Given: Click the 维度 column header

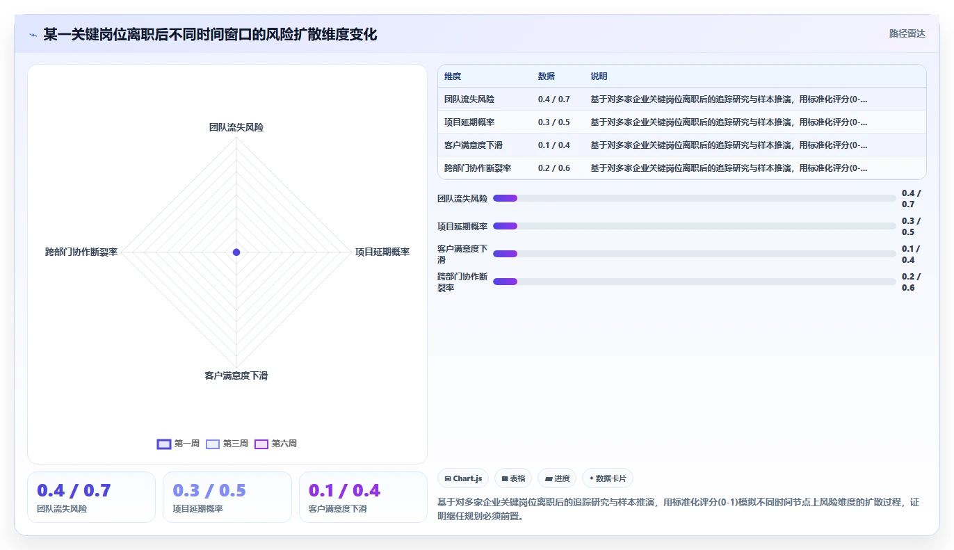Looking at the screenshot, I should tap(453, 76).
